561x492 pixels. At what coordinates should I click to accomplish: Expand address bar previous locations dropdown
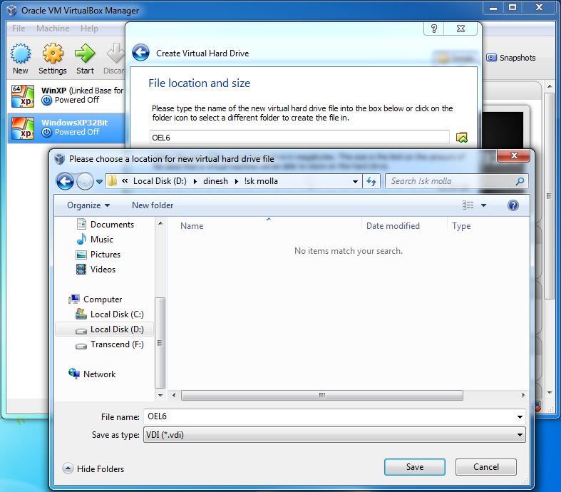tap(355, 181)
